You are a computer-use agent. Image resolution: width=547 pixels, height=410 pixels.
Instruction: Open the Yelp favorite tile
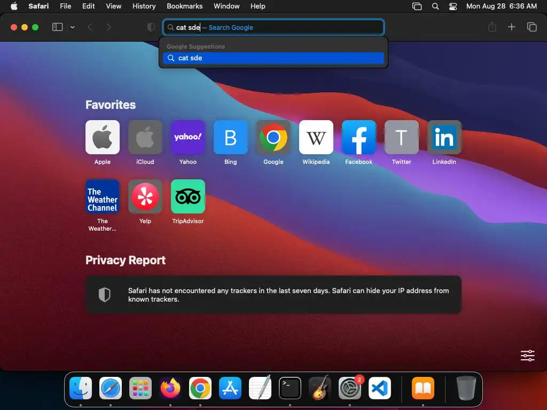145,196
